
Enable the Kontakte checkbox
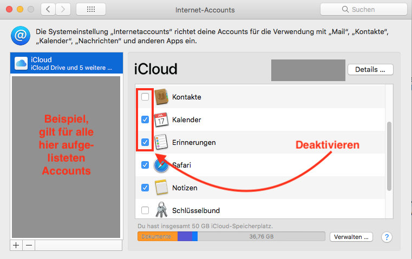tap(145, 97)
